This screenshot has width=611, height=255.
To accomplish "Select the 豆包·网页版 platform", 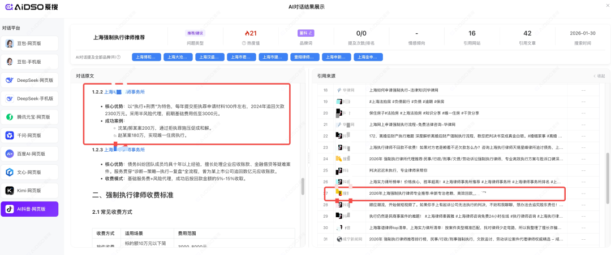I will (29, 43).
